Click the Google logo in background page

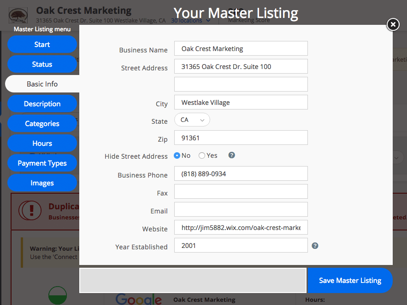[x=139, y=299]
